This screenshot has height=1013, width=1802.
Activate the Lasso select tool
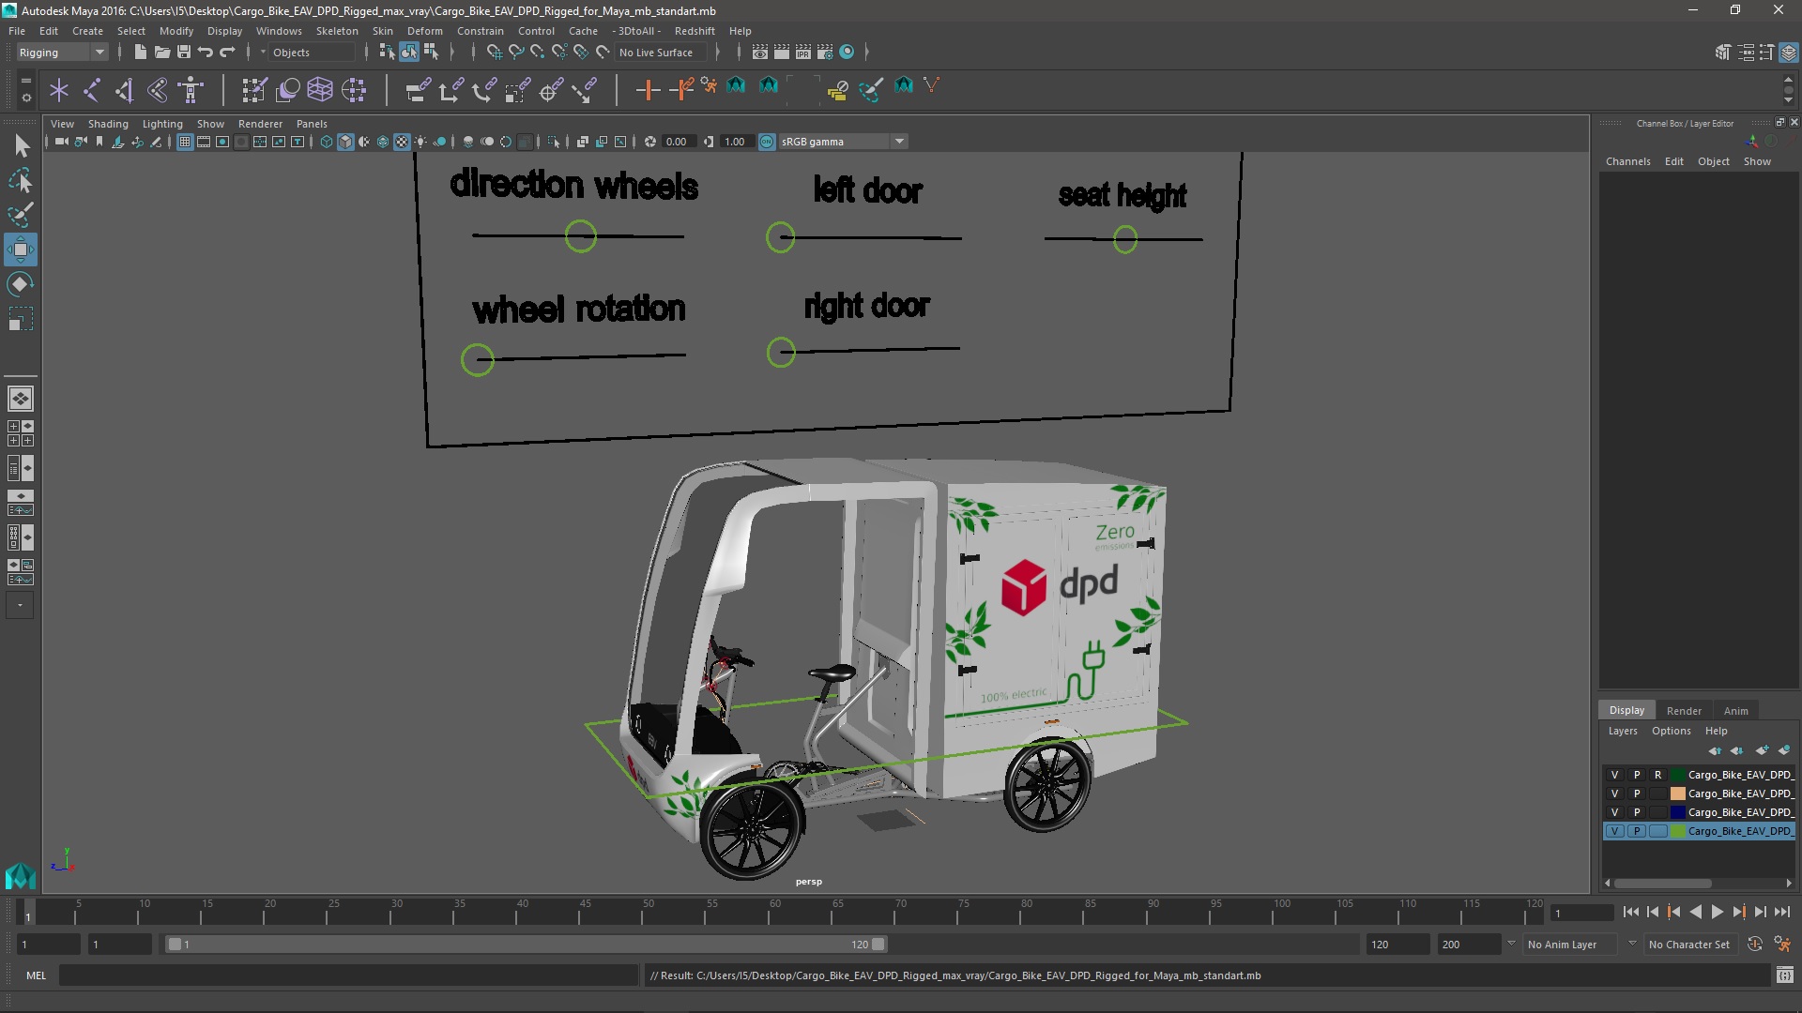(21, 180)
